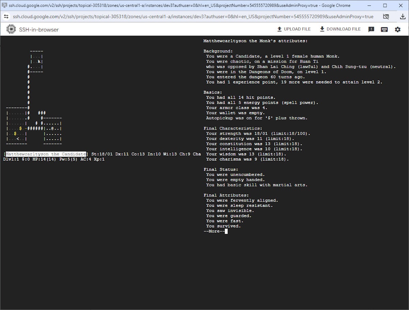
Task: Show the keyboard shortcuts icon
Action: [384, 30]
